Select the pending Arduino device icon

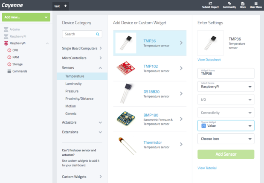6,29
